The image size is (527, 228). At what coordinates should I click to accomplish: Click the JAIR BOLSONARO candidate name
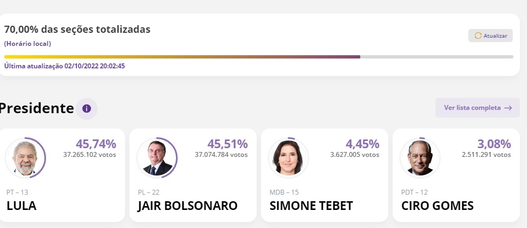(x=188, y=206)
